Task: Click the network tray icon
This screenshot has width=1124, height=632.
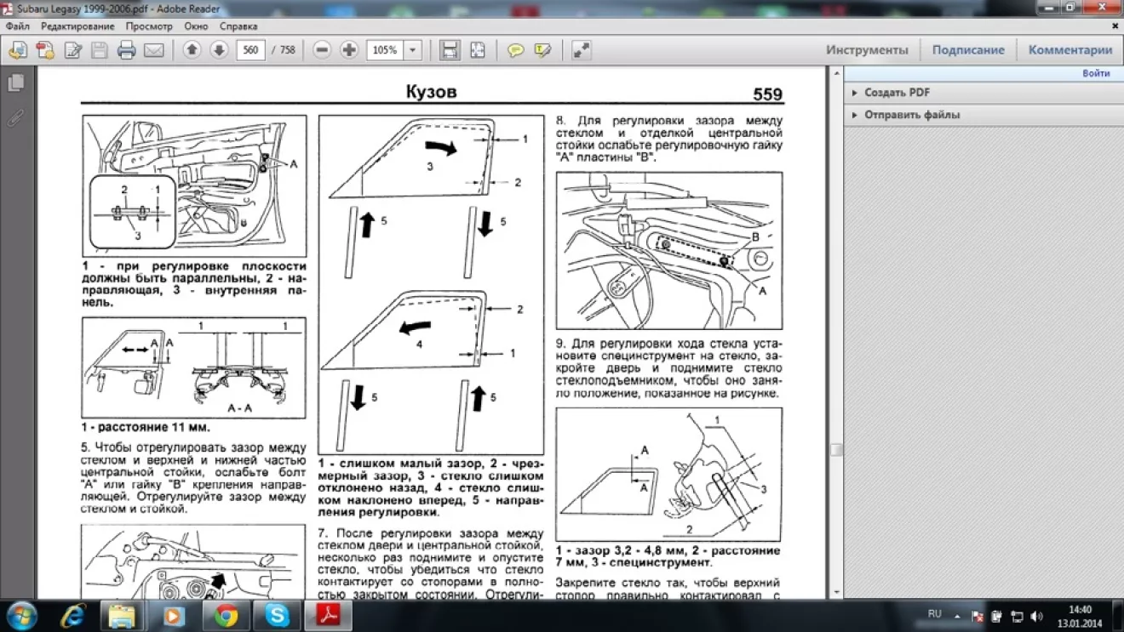Action: [x=1017, y=616]
